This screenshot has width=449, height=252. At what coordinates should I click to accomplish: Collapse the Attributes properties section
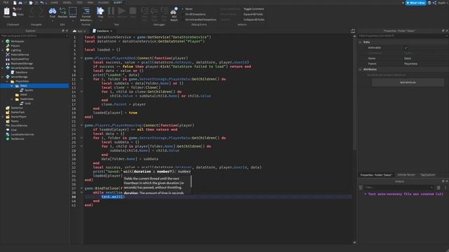point(360,69)
